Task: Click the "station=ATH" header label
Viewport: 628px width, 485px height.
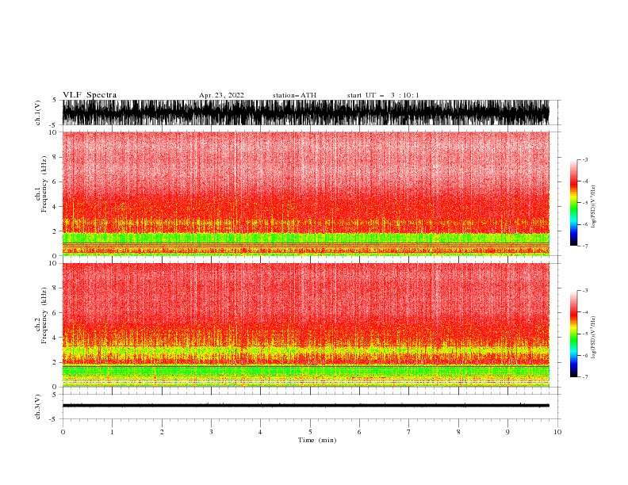Action: click(x=294, y=95)
